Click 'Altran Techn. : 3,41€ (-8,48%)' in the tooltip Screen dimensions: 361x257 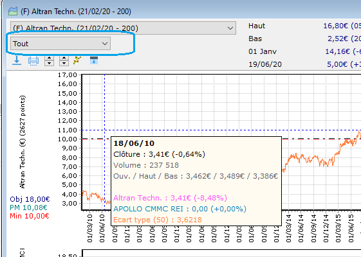pyautogui.click(x=170, y=198)
